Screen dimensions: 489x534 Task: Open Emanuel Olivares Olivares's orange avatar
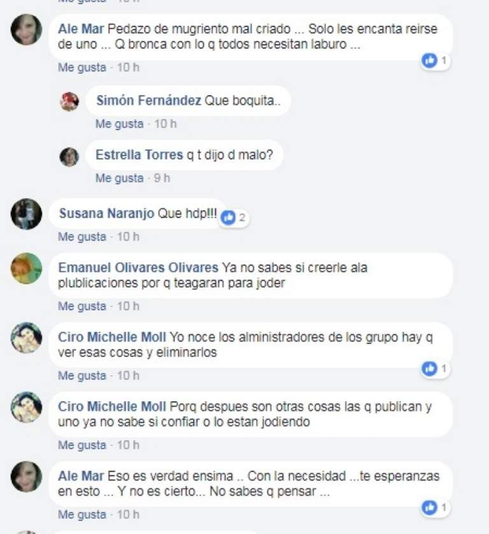[x=26, y=269]
